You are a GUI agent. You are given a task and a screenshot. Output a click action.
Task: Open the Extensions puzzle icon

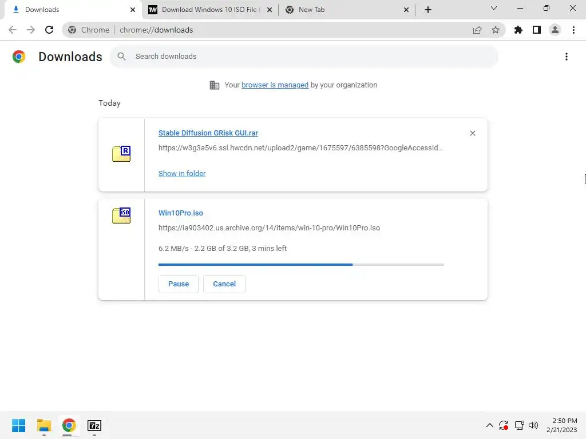coord(518,30)
